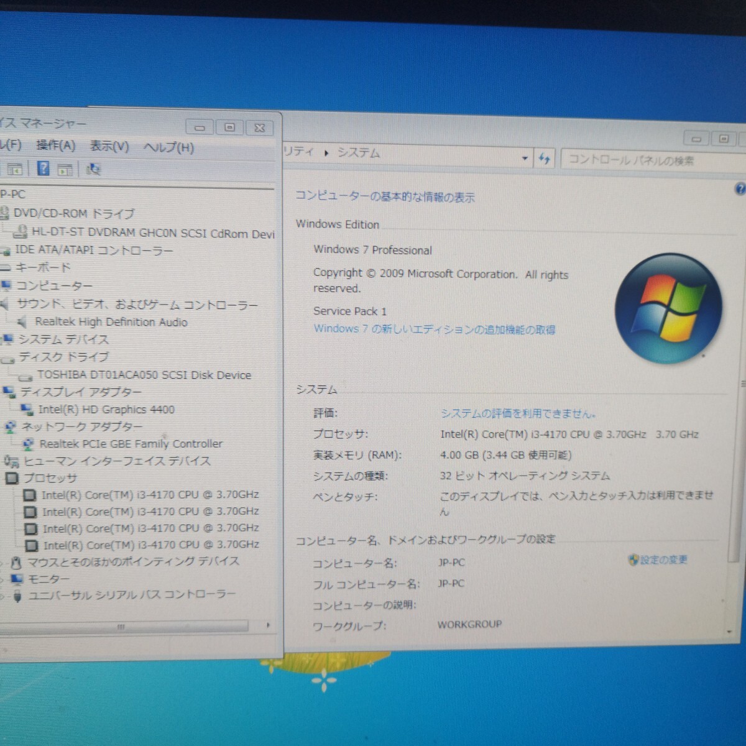Select the Realtek High Definition Audio icon
This screenshot has width=746, height=746.
23,322
